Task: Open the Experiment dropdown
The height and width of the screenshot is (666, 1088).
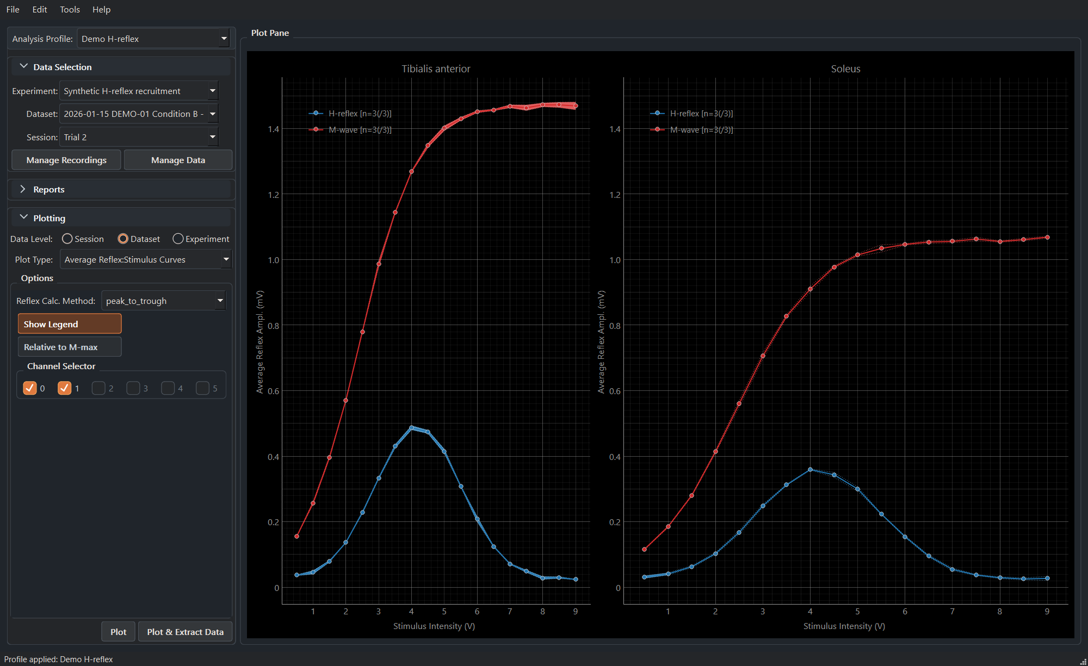Action: (139, 91)
